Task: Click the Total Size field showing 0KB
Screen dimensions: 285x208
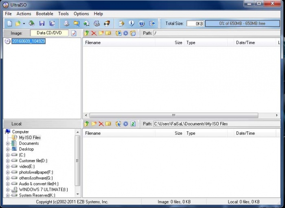Action: (195, 24)
